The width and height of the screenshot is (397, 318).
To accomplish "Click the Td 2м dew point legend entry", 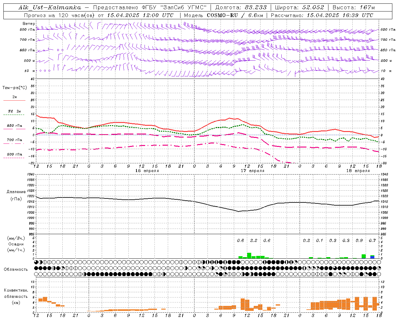I will point(14,111).
